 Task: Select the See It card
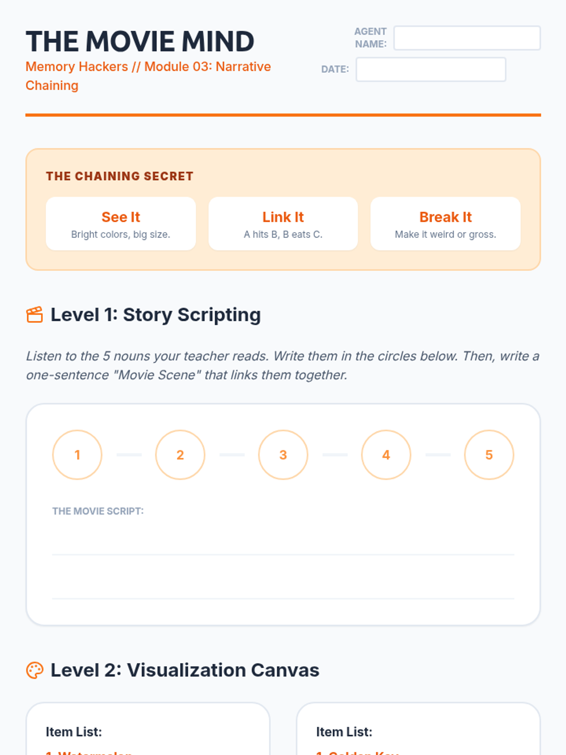pyautogui.click(x=121, y=224)
